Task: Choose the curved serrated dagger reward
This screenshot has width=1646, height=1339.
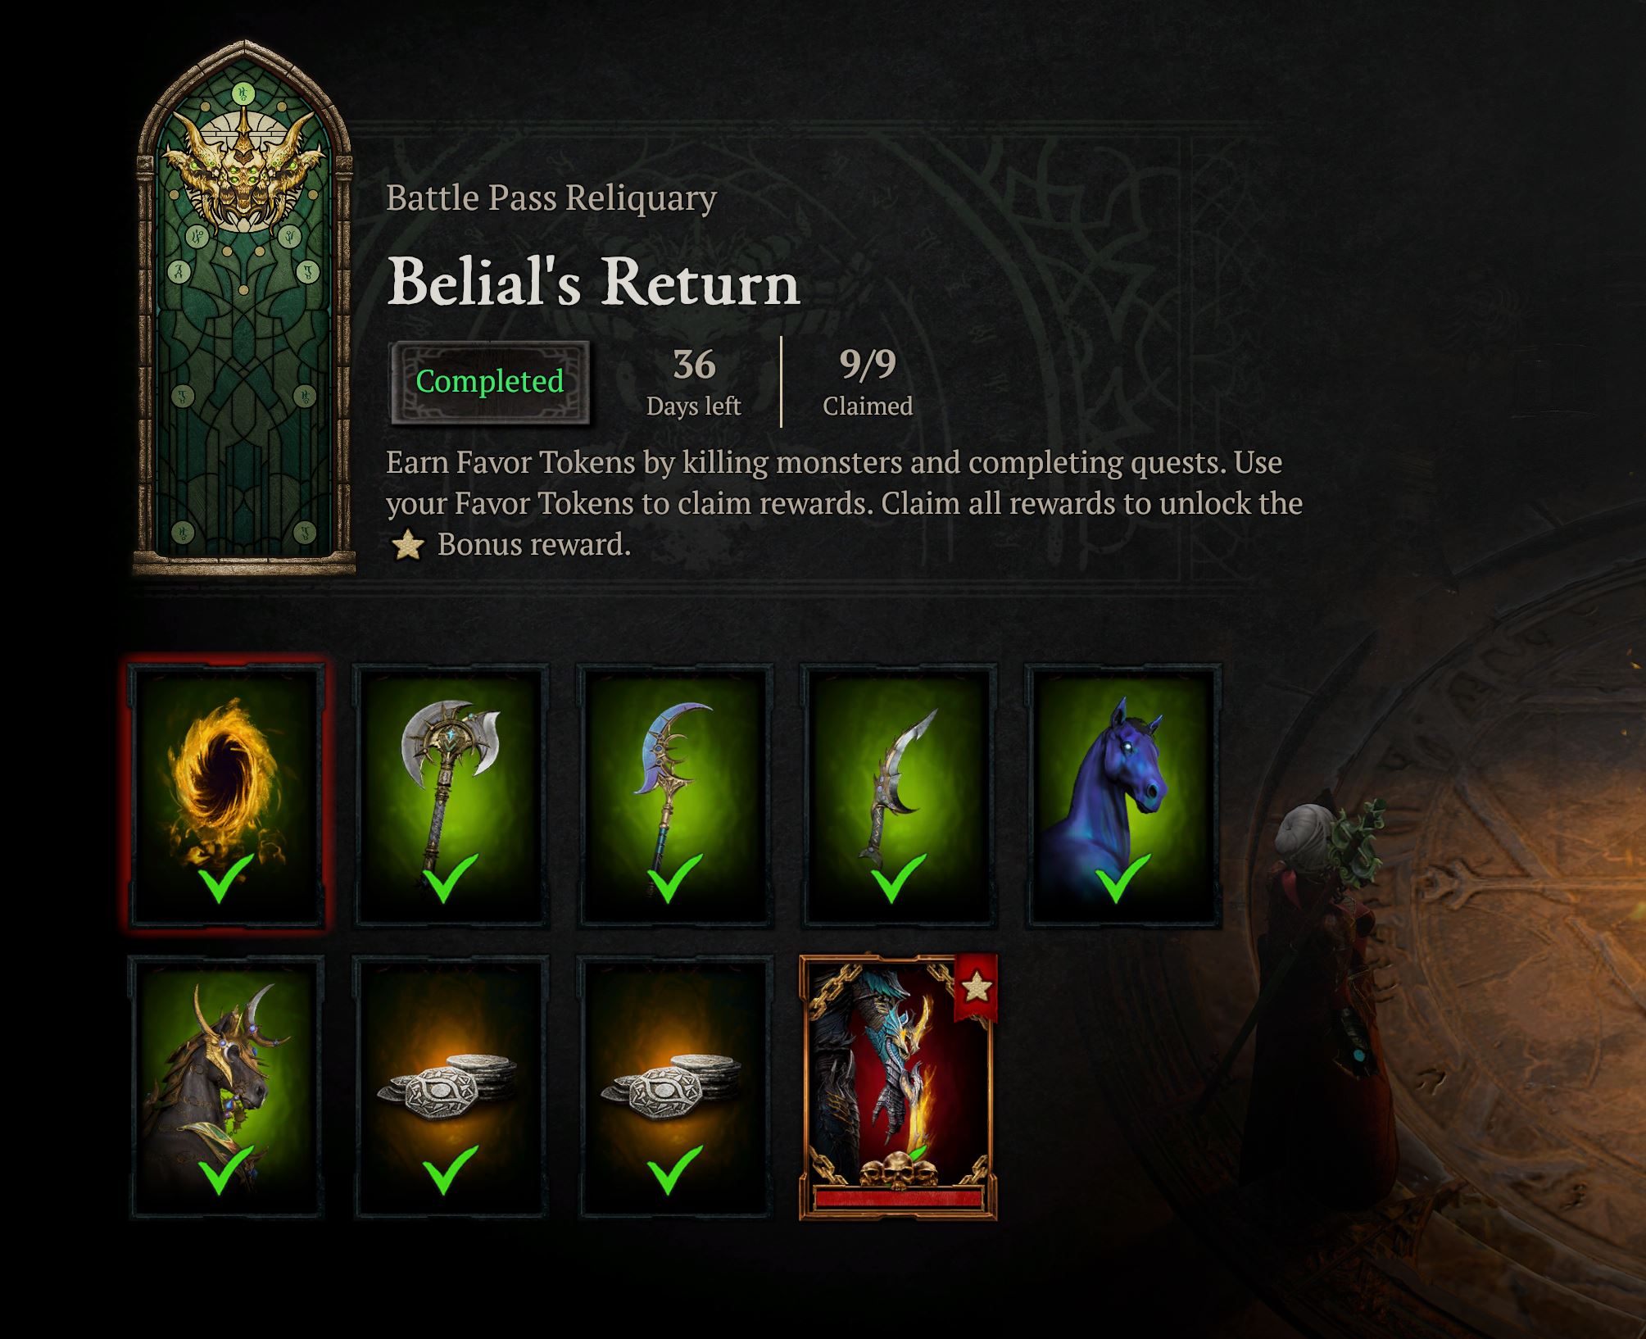Action: pos(899,794)
